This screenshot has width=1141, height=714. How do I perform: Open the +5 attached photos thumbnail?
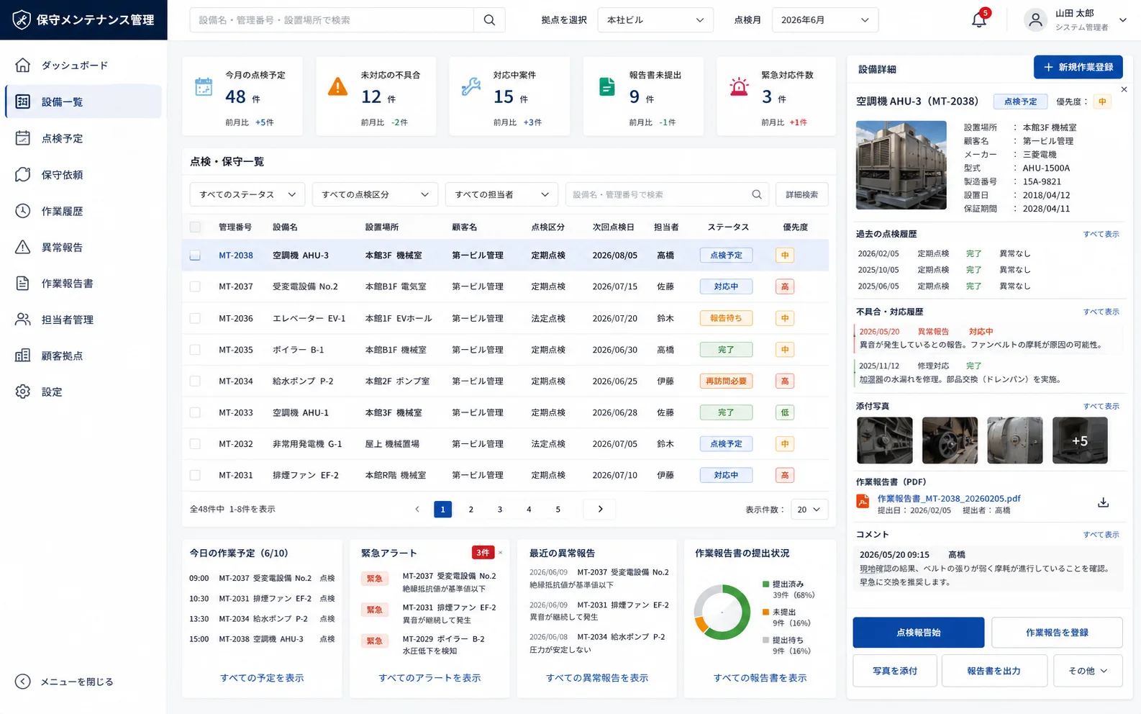pyautogui.click(x=1080, y=440)
